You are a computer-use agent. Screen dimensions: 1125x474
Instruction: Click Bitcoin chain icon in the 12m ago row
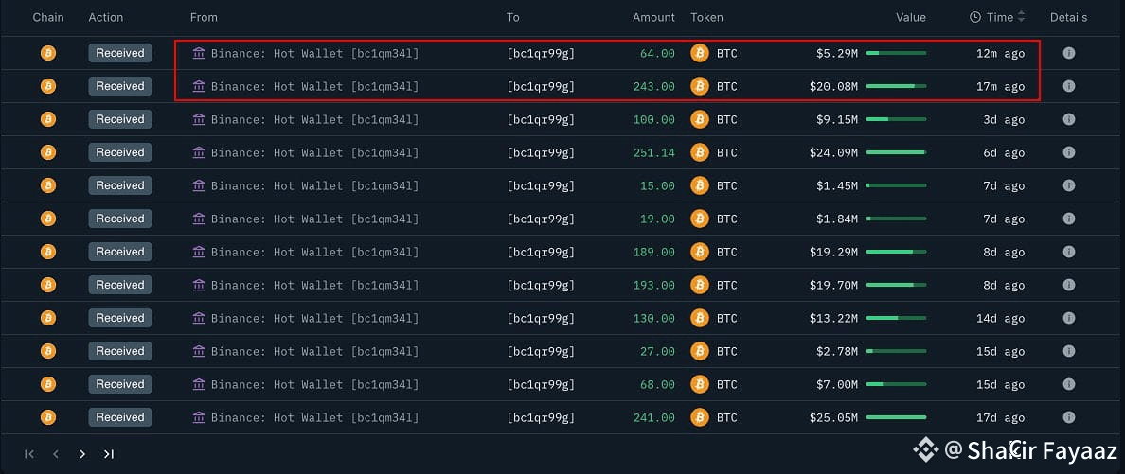point(48,53)
